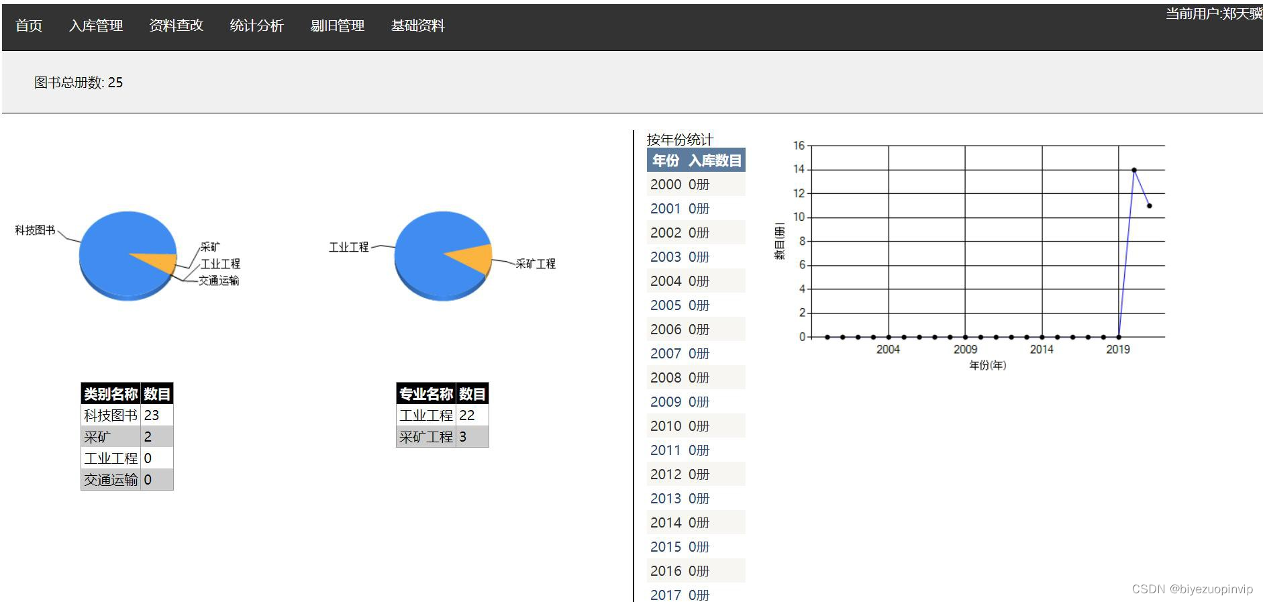Click the 入库数目 column header

click(715, 160)
